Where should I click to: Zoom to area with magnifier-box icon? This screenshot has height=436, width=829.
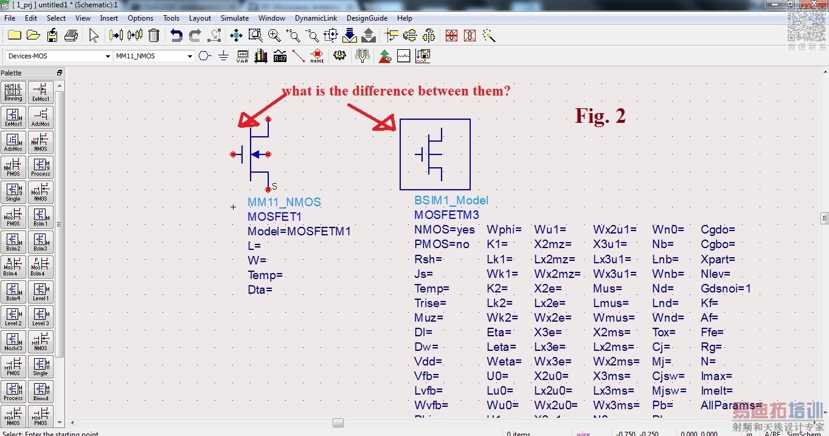(255, 36)
